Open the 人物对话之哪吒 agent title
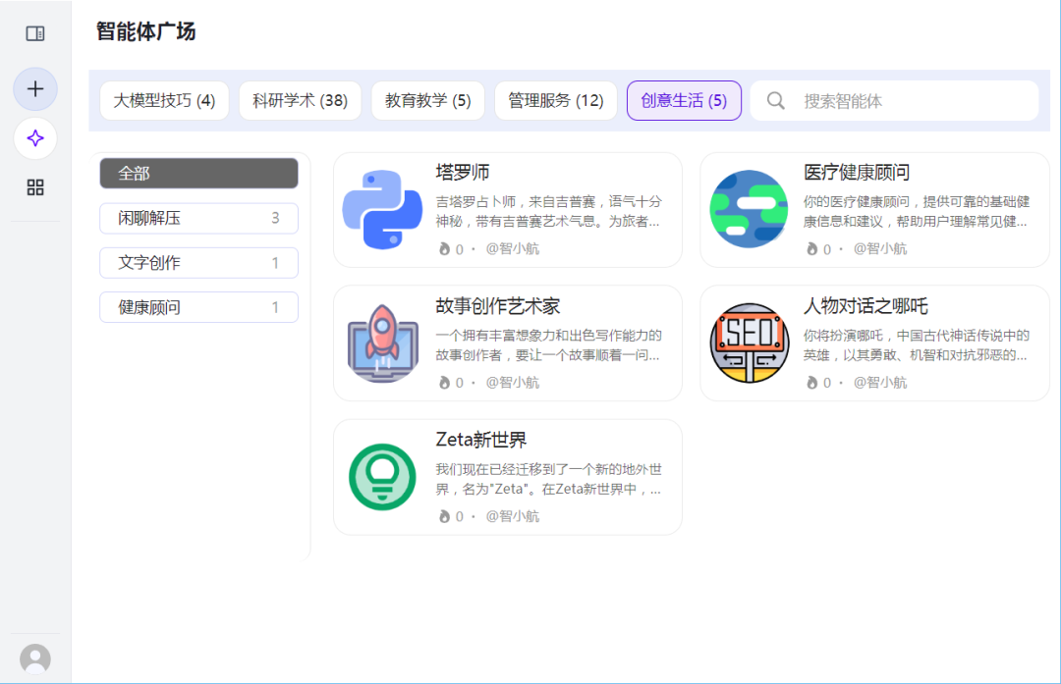1061x684 pixels. (x=866, y=306)
